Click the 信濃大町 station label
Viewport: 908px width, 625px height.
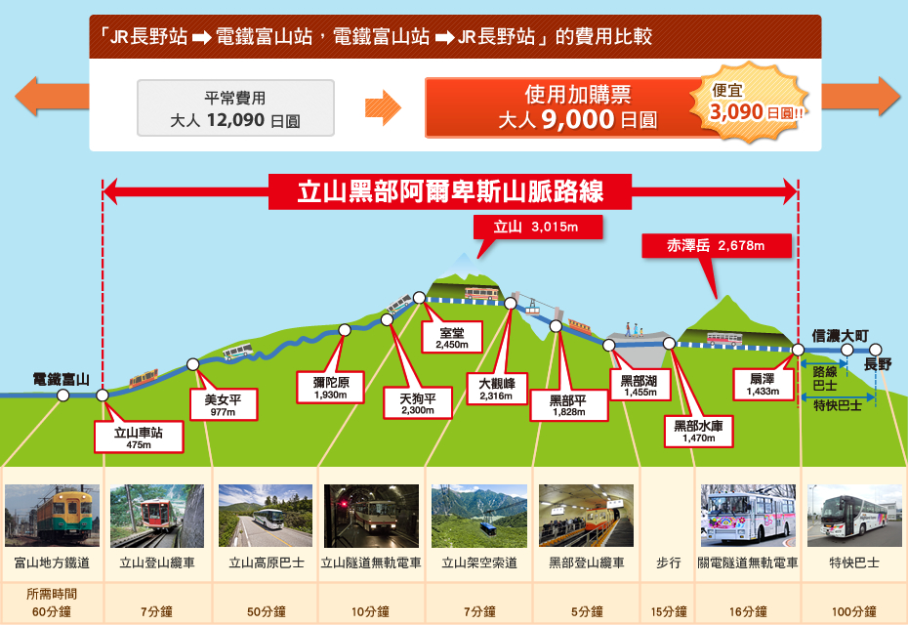(840, 336)
